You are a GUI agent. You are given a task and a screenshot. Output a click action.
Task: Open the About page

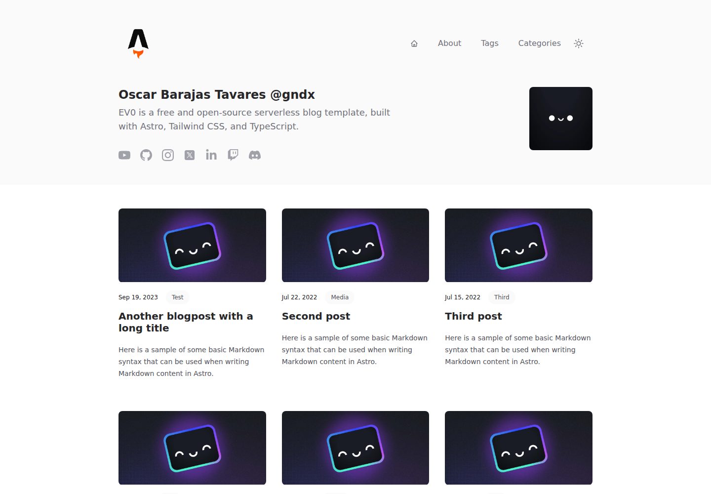click(x=449, y=43)
